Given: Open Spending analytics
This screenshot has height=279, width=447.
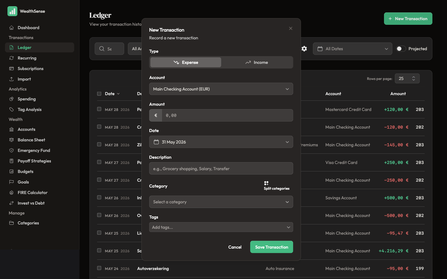Looking at the screenshot, I should [x=39, y=99].
